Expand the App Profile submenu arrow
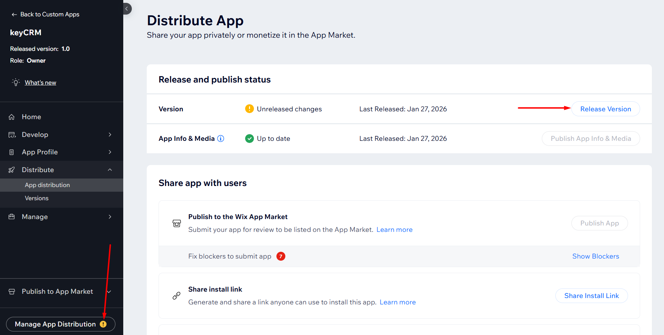This screenshot has width=664, height=335. (110, 152)
